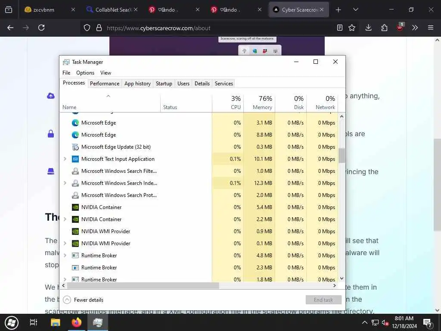Close the CollabNet browser tab

[136, 10]
